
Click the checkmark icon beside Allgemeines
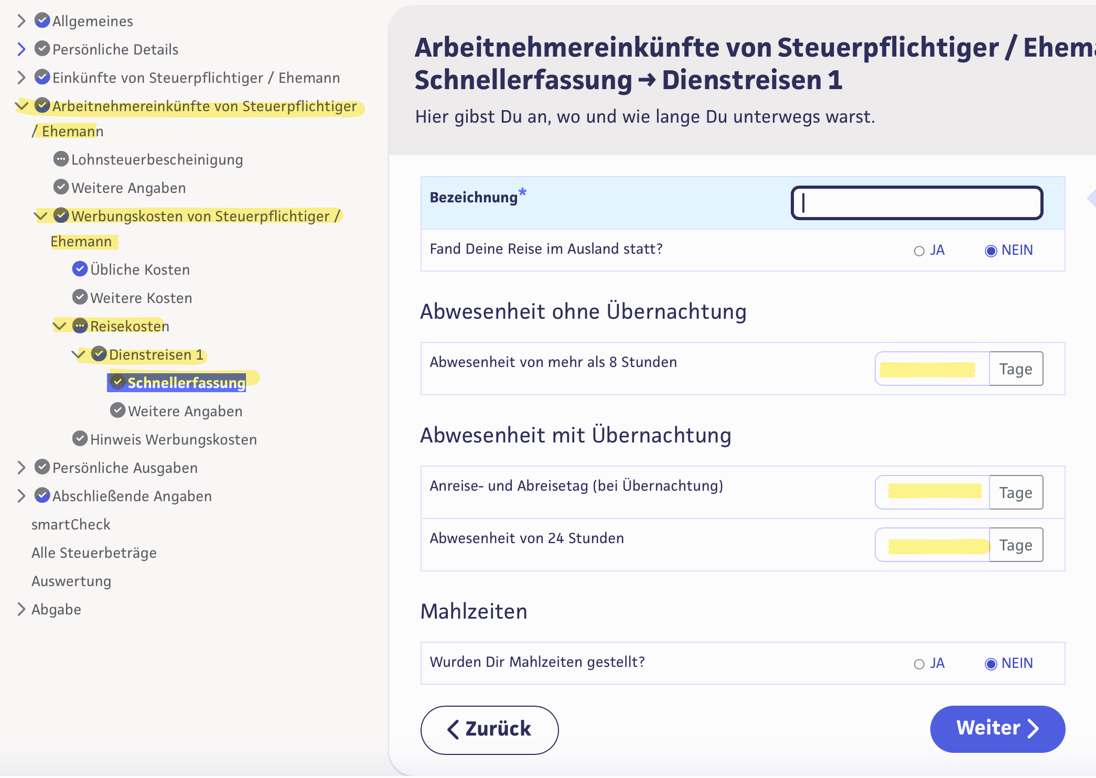tap(42, 20)
